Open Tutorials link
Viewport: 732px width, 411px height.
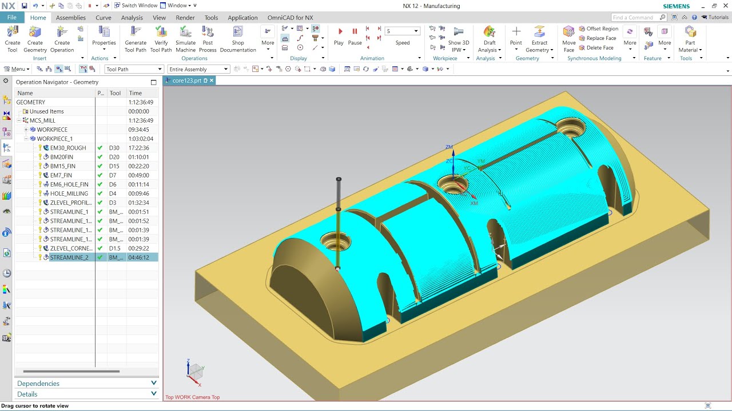715,18
